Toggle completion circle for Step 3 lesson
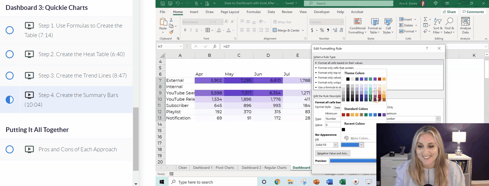489x186 pixels. pos(10,76)
